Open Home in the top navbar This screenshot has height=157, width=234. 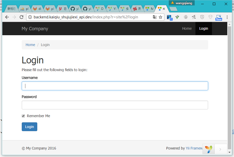pyautogui.click(x=187, y=28)
